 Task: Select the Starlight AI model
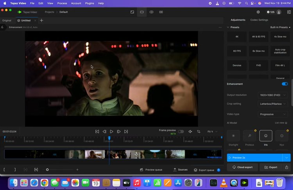click(x=233, y=136)
